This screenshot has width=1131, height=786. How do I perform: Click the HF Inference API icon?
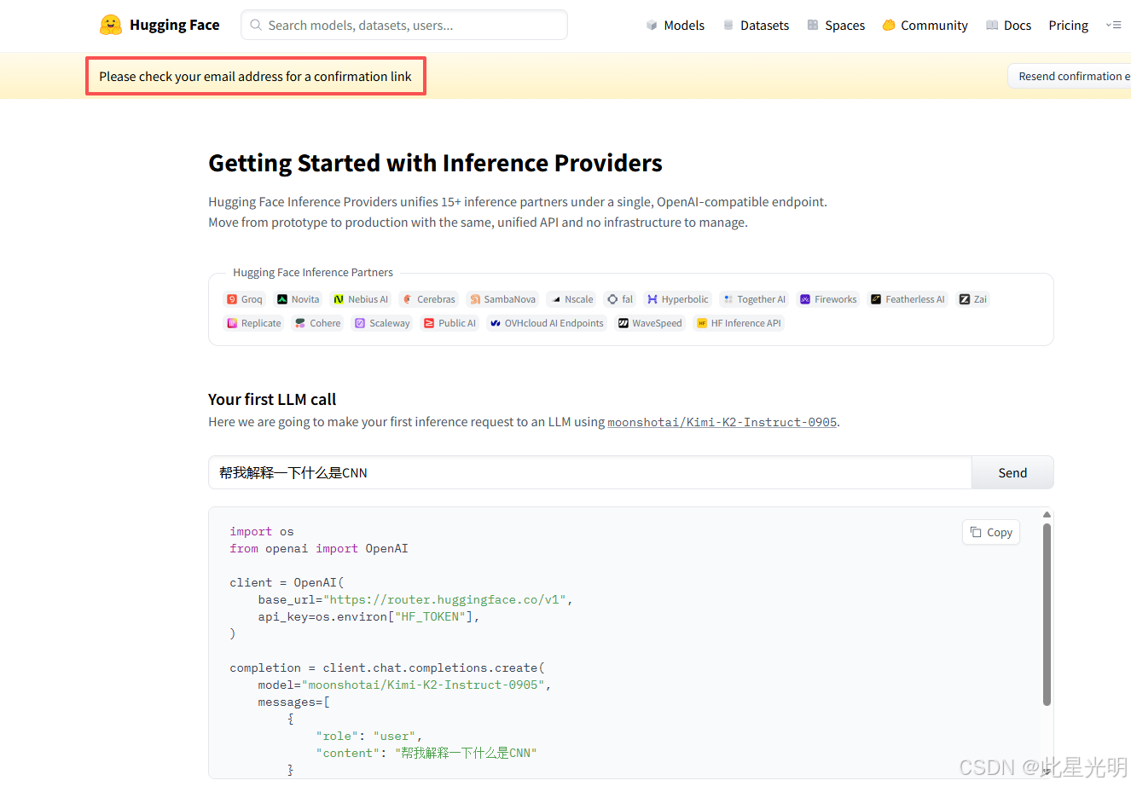[702, 323]
